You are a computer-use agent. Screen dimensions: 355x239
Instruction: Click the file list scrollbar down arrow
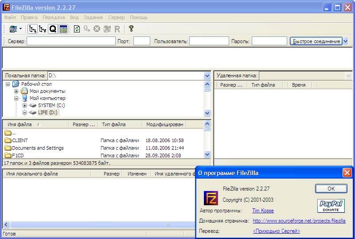207,155
